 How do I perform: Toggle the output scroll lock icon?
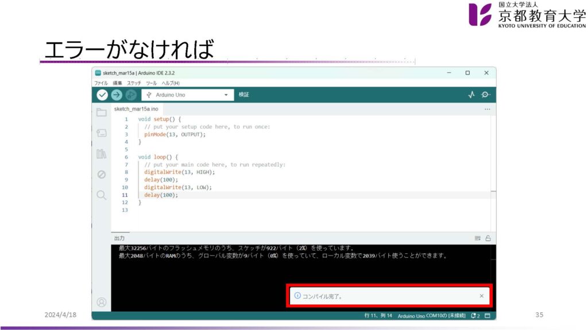488,238
